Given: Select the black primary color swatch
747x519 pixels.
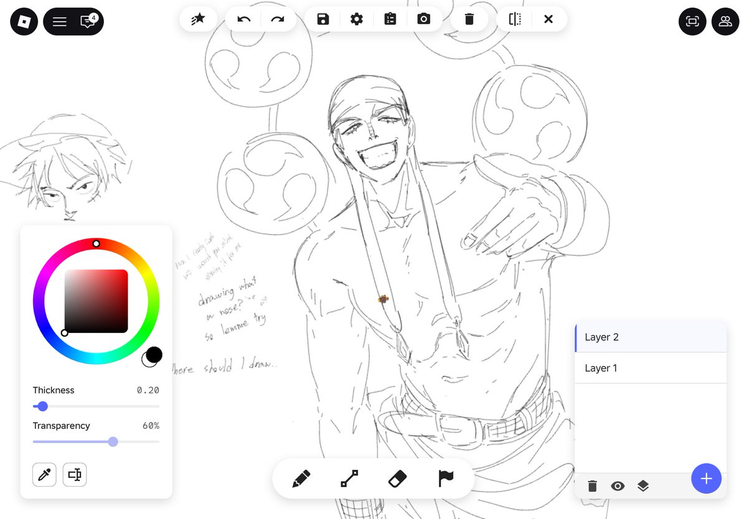Looking at the screenshot, I should 154,355.
